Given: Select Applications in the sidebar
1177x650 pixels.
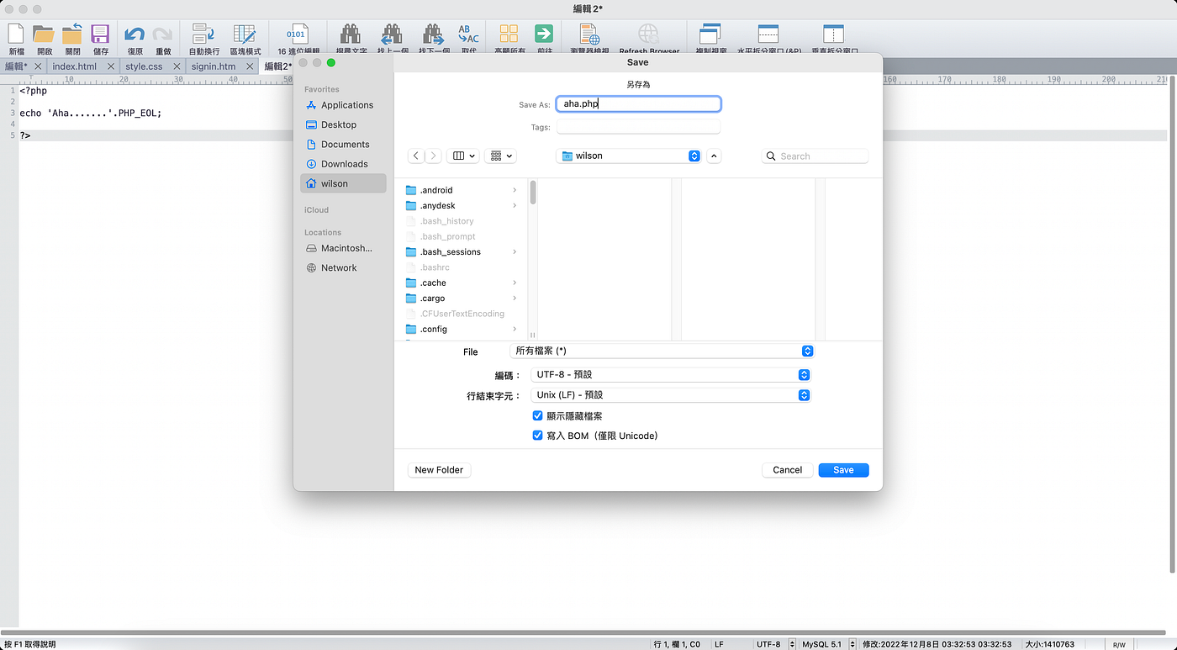Looking at the screenshot, I should pos(343,105).
